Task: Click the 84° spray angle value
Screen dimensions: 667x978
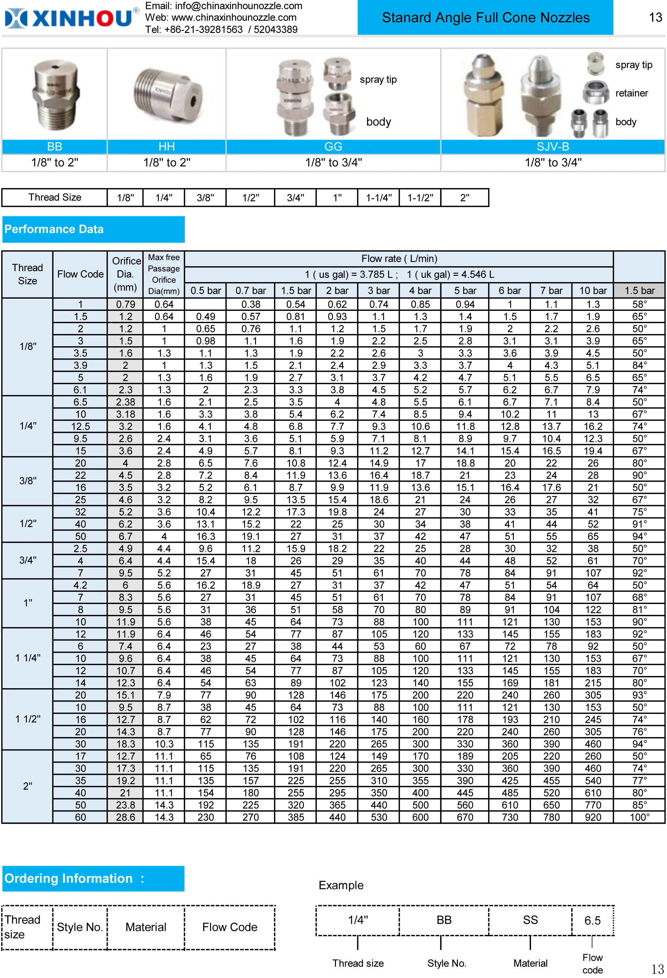Action: point(639,365)
